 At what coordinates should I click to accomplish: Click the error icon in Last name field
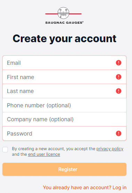point(118,91)
